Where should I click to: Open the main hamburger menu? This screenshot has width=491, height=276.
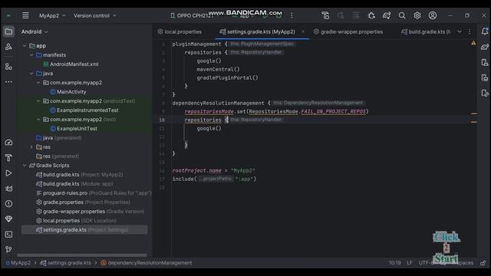point(25,15)
